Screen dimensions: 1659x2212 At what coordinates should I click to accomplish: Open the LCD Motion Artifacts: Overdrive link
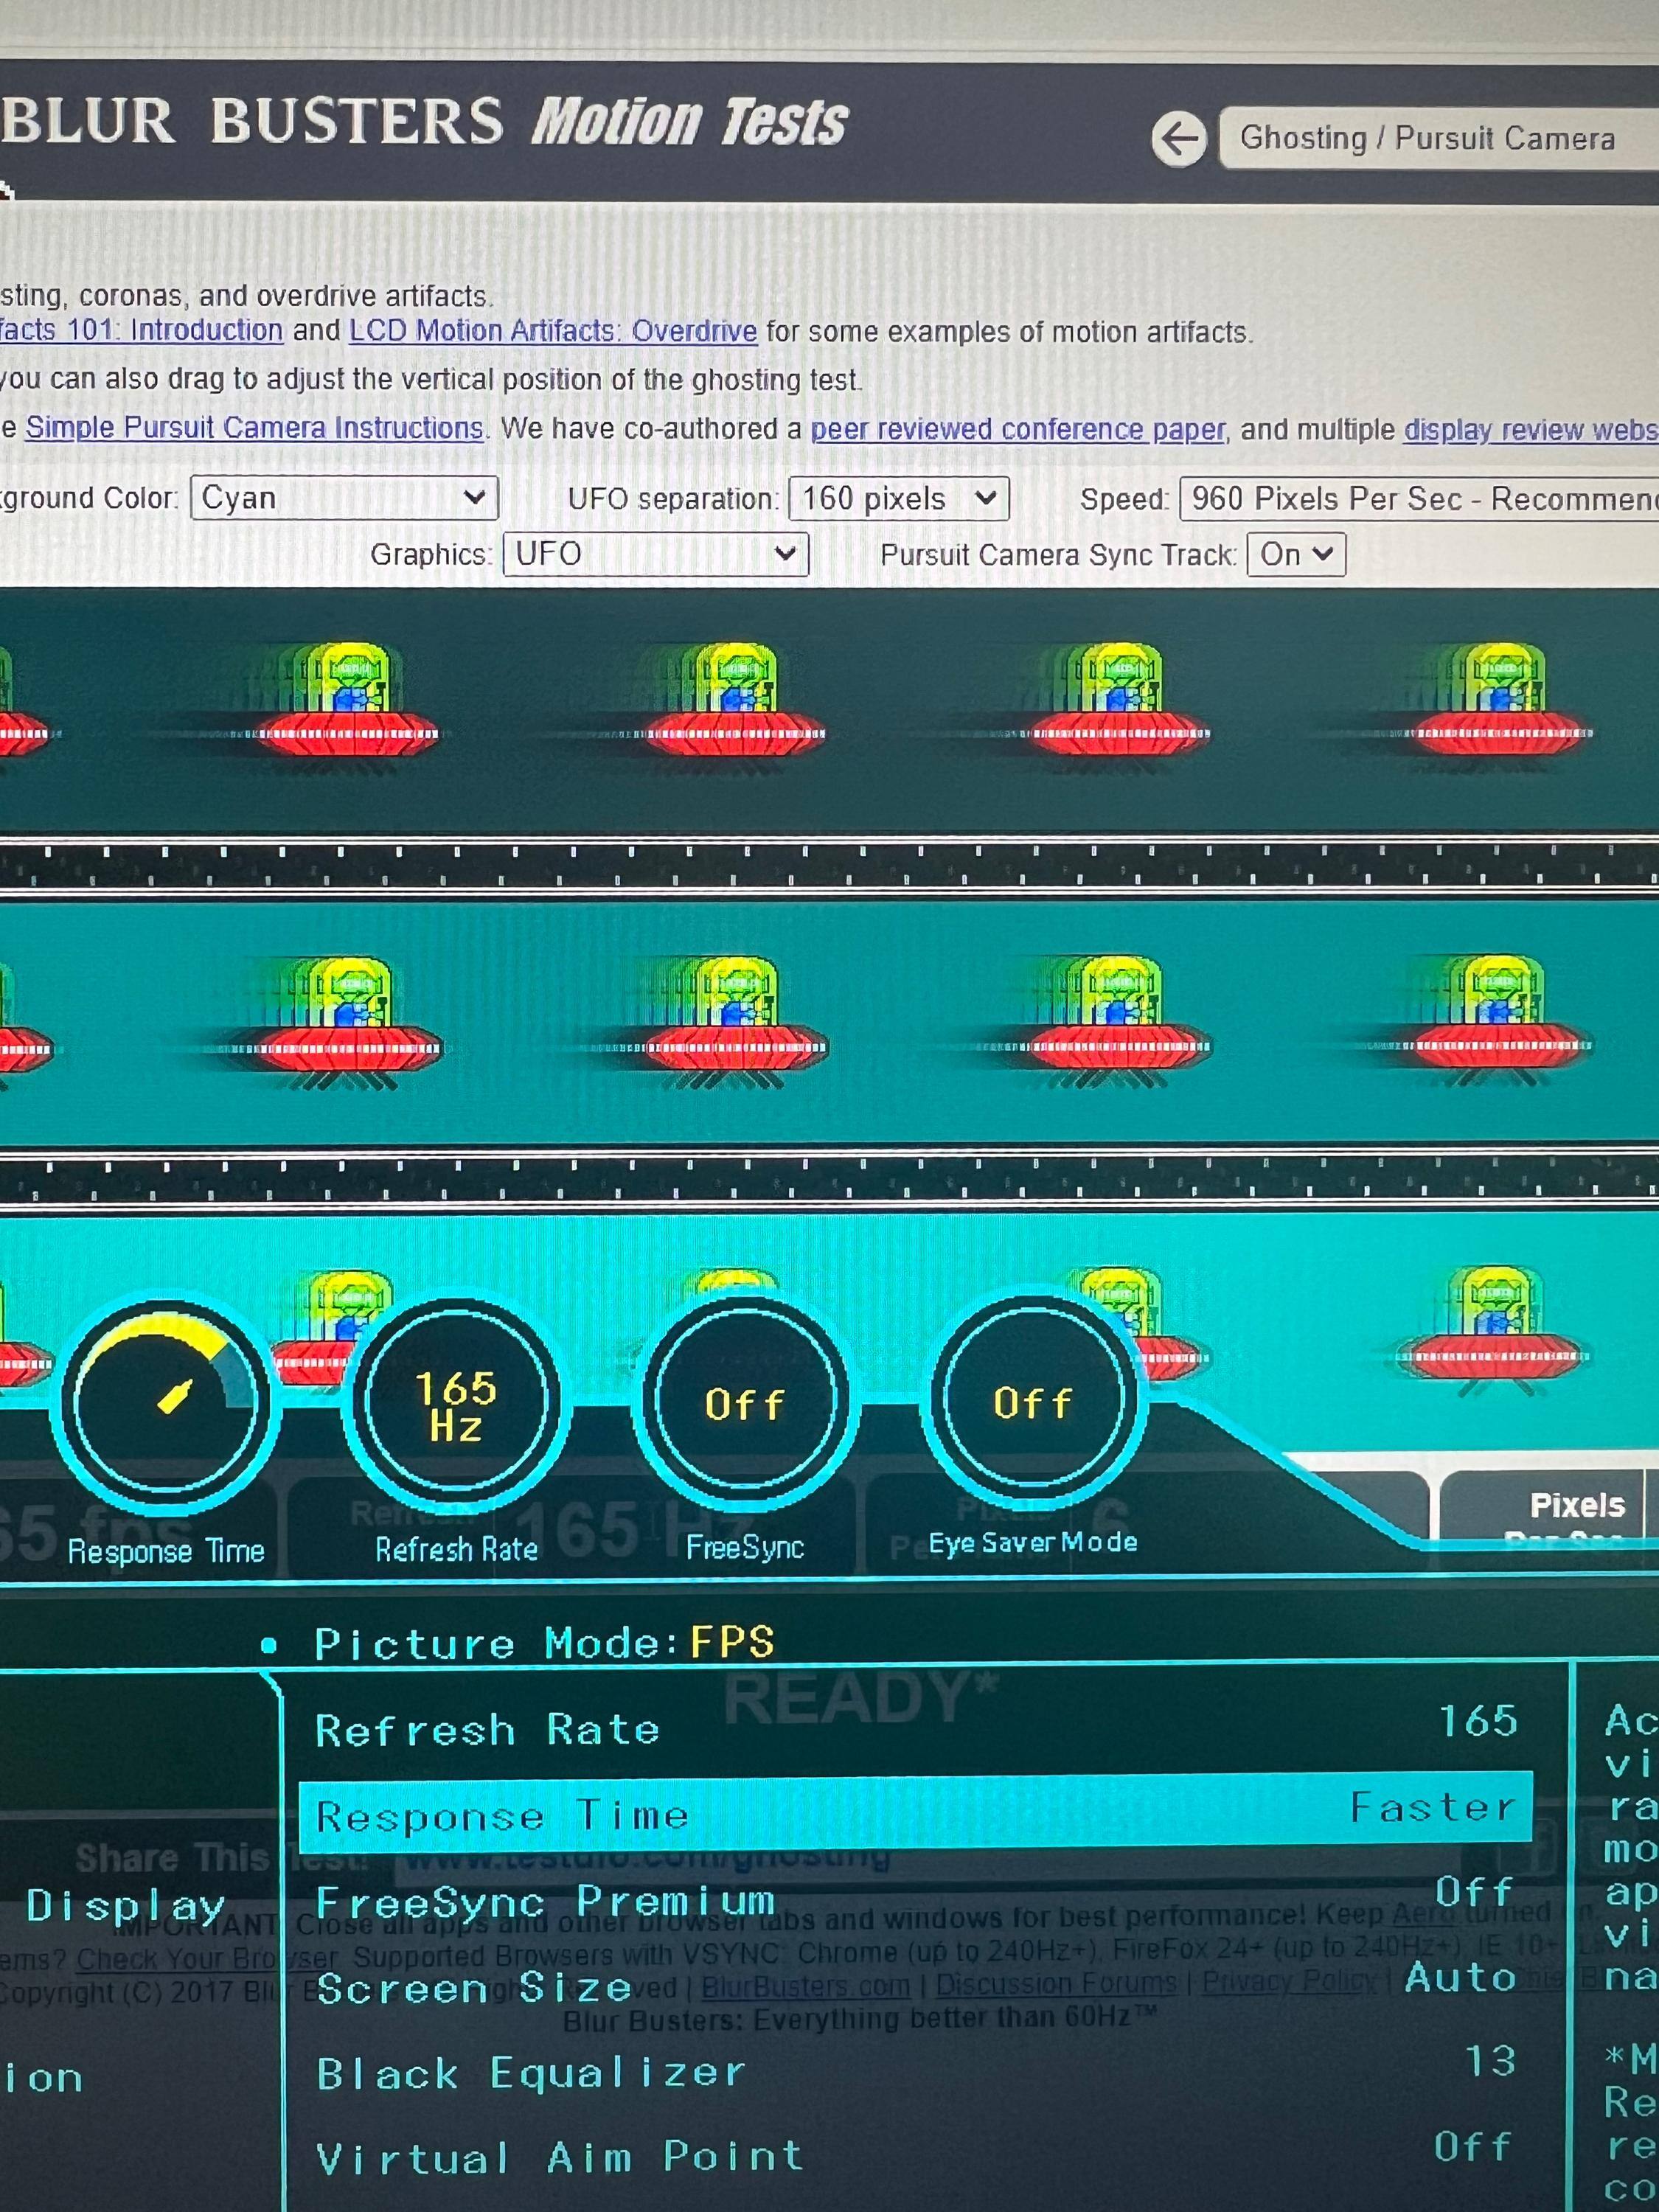552,331
